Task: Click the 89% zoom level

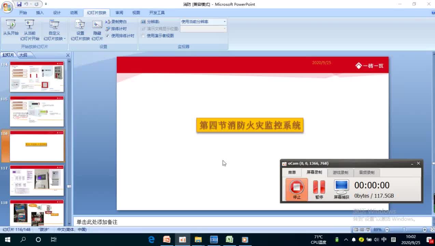Action: click(x=377, y=230)
